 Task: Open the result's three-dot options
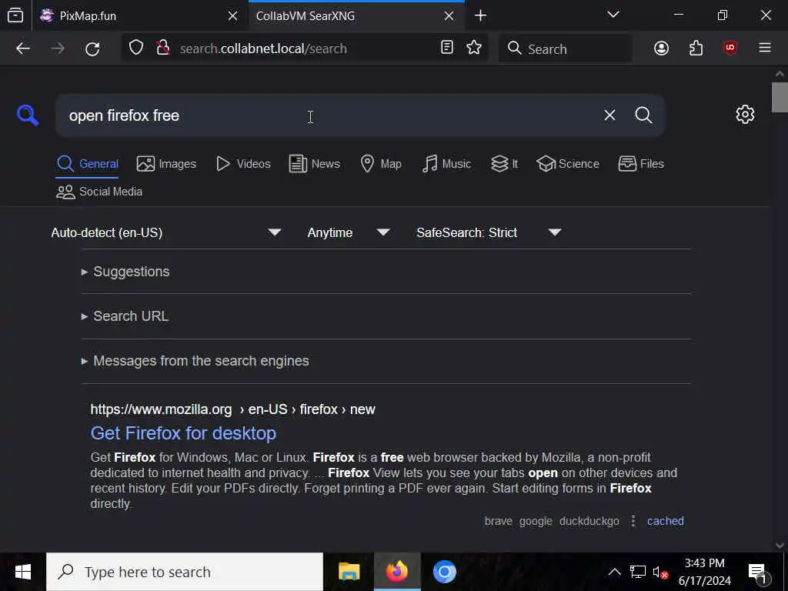tap(633, 521)
